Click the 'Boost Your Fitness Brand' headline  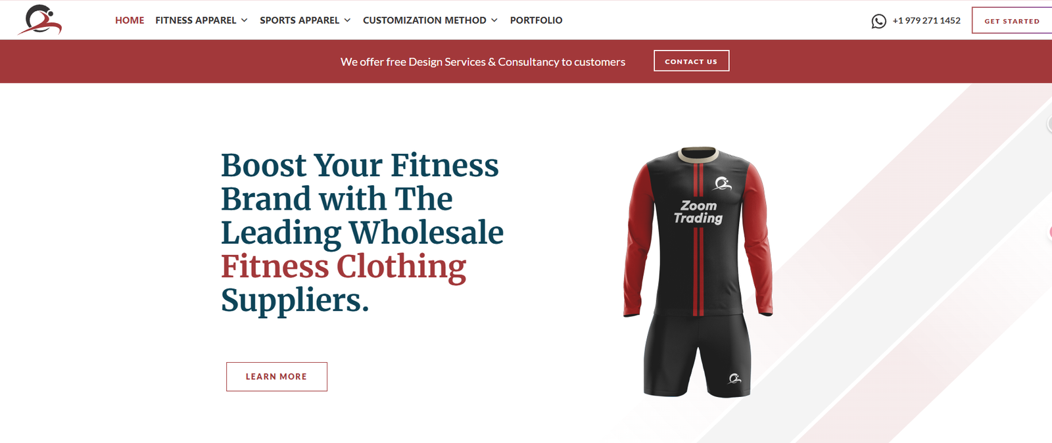tap(362, 233)
